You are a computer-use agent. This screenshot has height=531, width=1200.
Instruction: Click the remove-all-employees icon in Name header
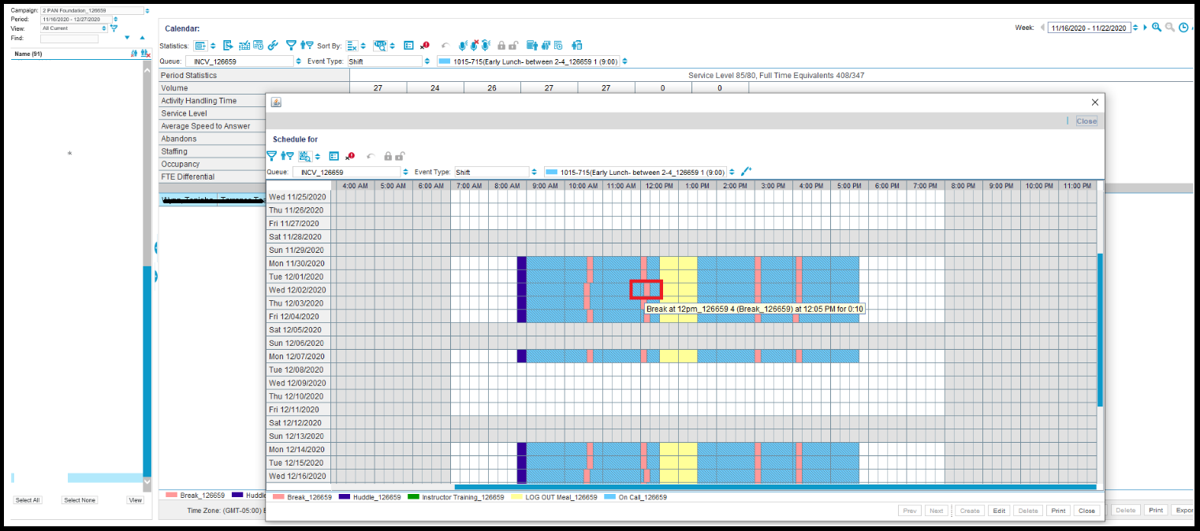[146, 54]
